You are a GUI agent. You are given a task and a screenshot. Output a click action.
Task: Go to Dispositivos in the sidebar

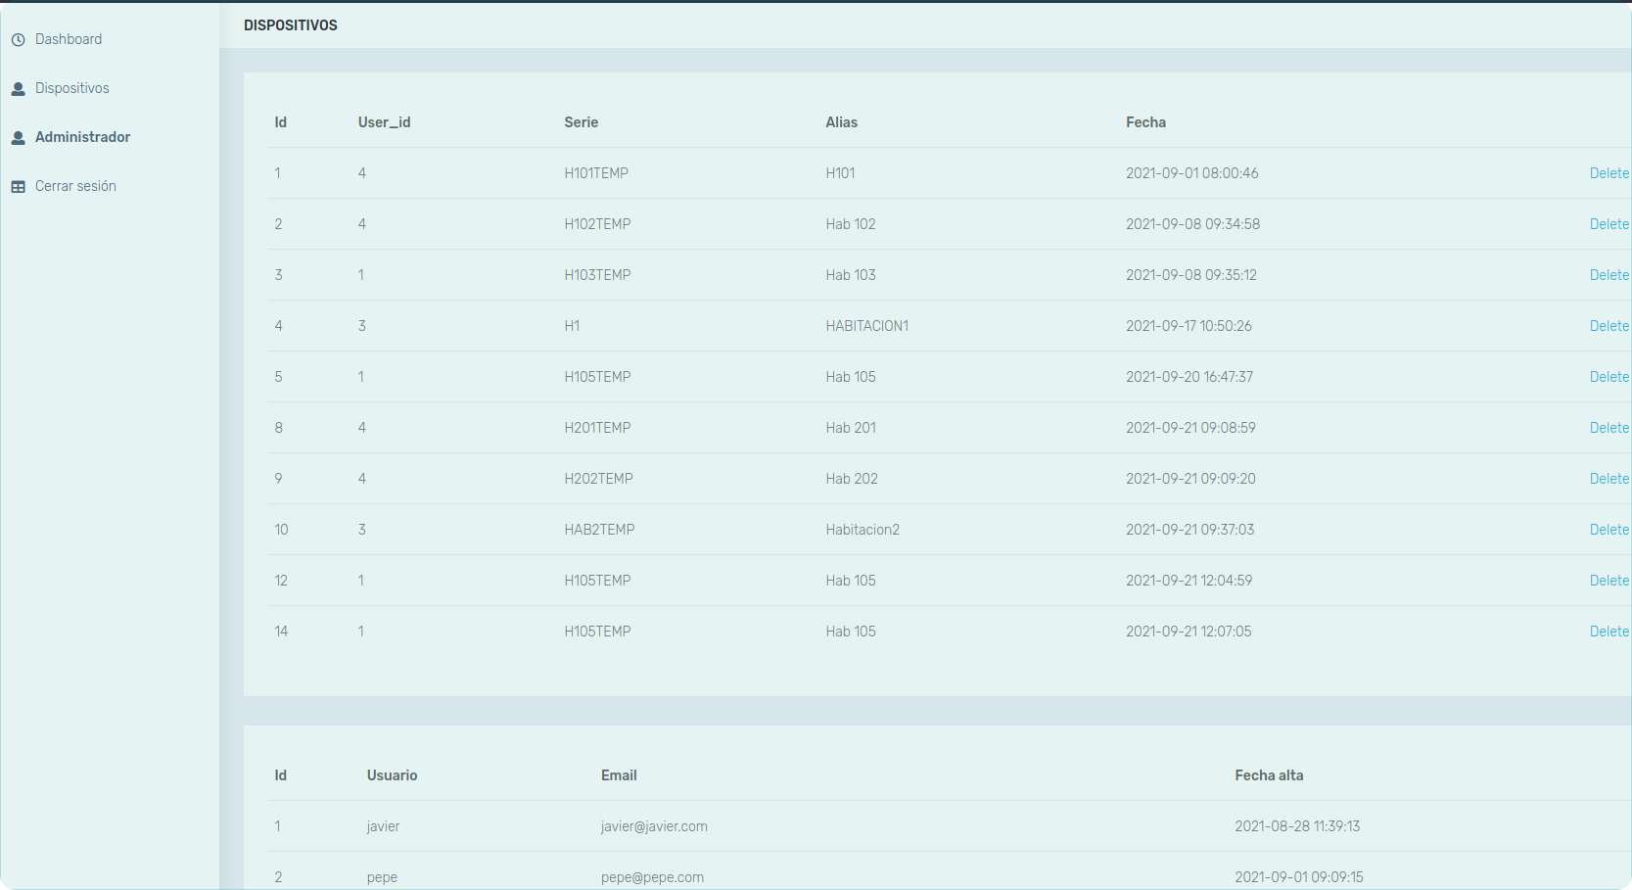coord(72,88)
